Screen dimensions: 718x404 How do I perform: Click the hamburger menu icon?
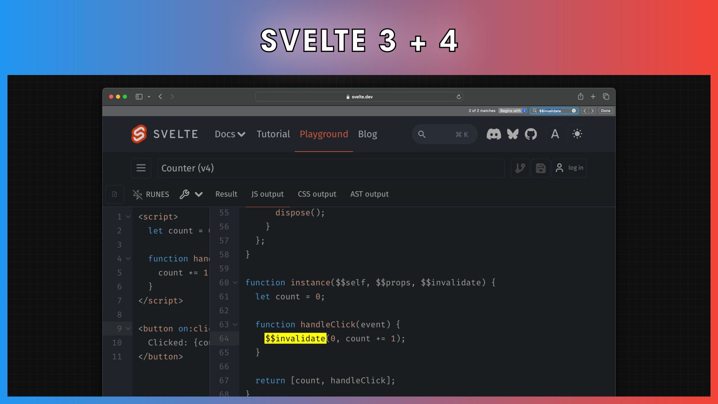coord(141,168)
